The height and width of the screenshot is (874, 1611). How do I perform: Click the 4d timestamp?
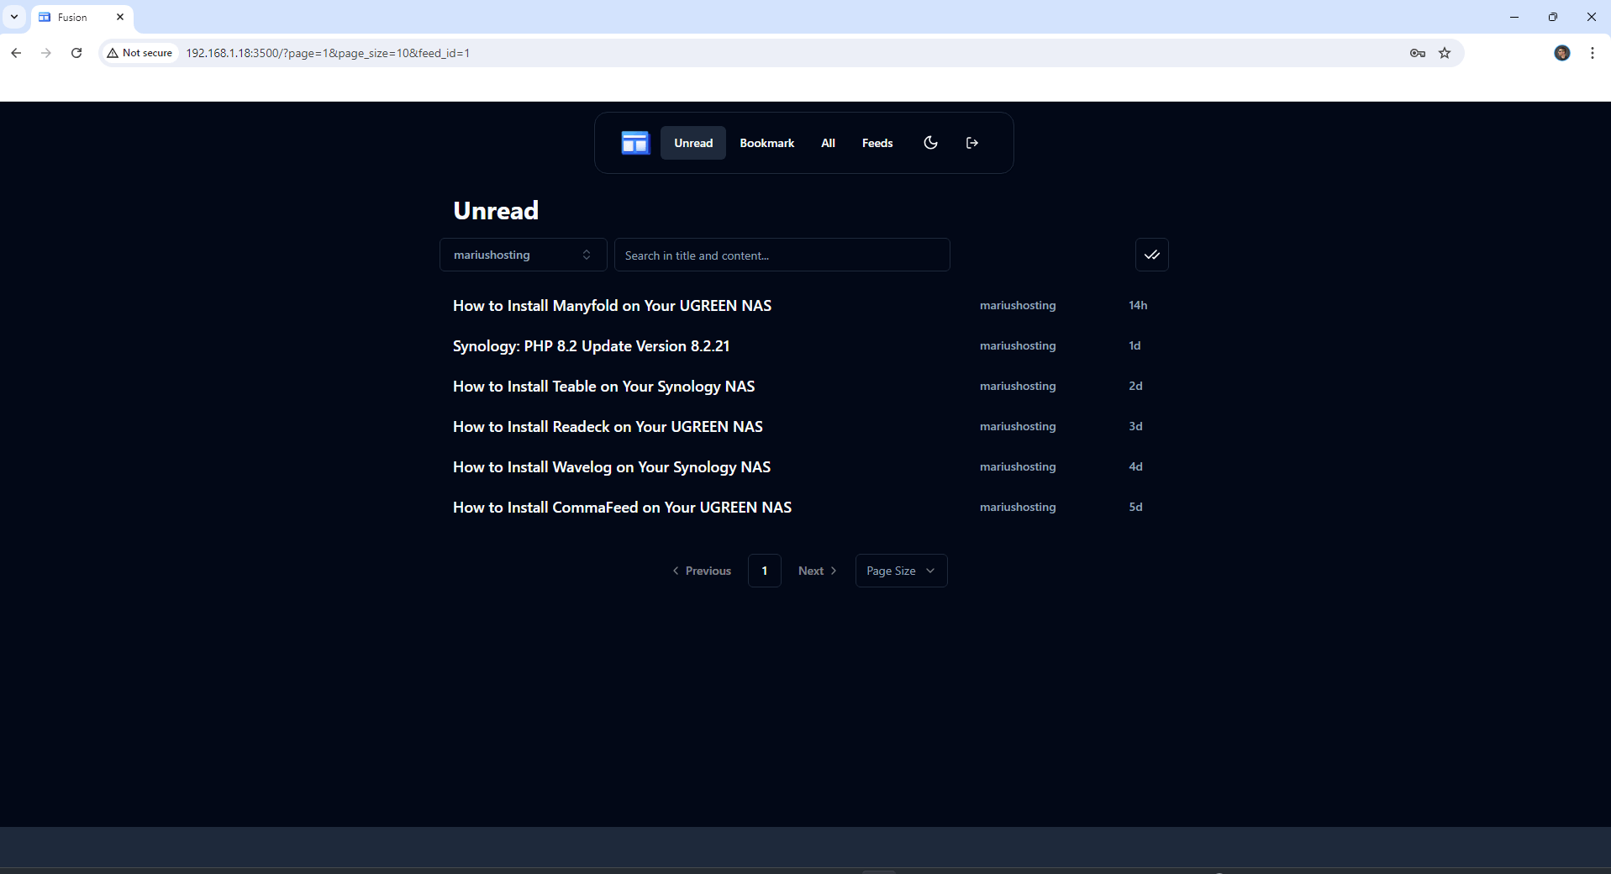point(1135,466)
